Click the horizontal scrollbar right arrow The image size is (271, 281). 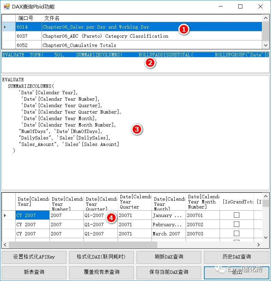(258, 245)
